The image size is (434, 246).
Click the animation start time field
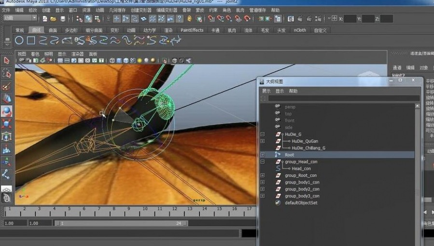15,223
